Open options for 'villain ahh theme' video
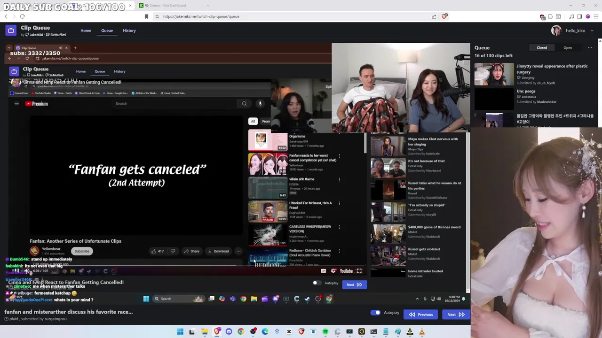Image resolution: width=602 pixels, height=338 pixels. click(339, 179)
